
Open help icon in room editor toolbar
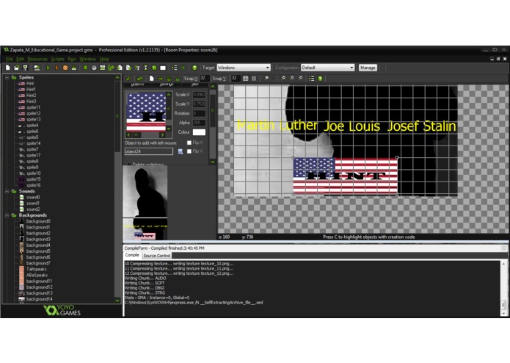click(321, 79)
